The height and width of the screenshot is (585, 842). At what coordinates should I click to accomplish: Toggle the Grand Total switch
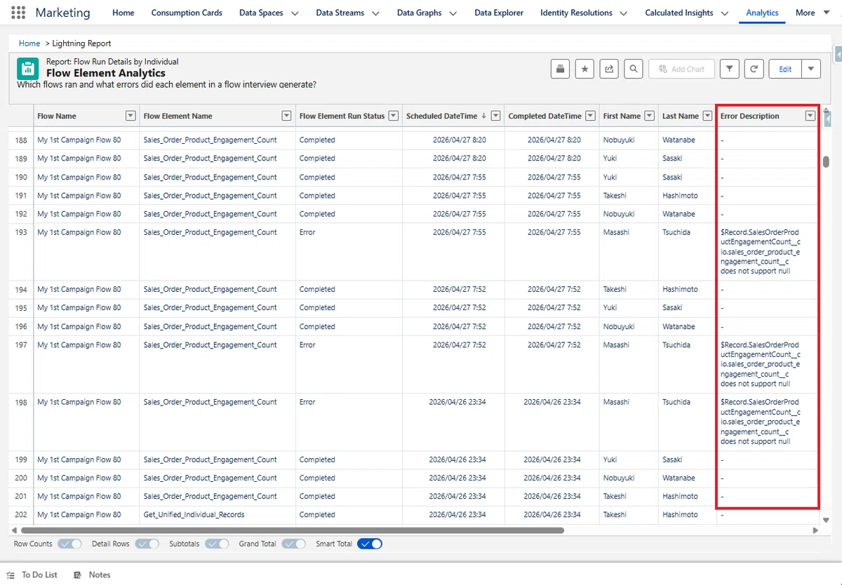tap(293, 544)
